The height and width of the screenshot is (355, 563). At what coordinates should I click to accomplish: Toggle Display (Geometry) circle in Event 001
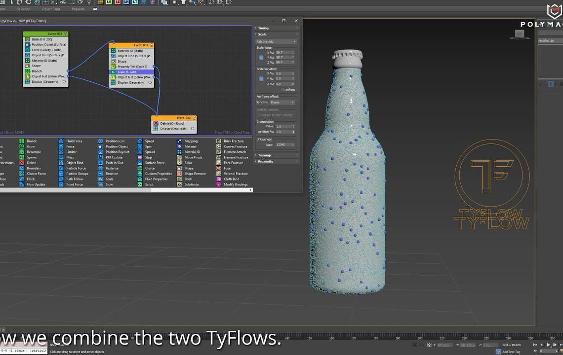[64, 82]
